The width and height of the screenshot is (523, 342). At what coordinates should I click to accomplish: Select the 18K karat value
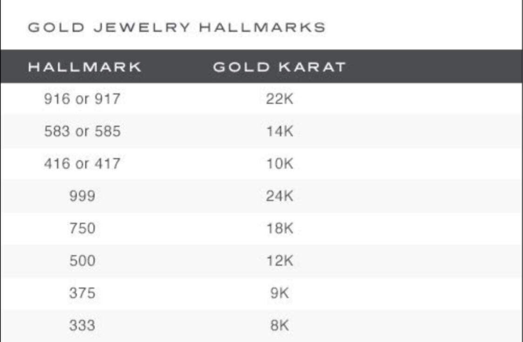[279, 228]
